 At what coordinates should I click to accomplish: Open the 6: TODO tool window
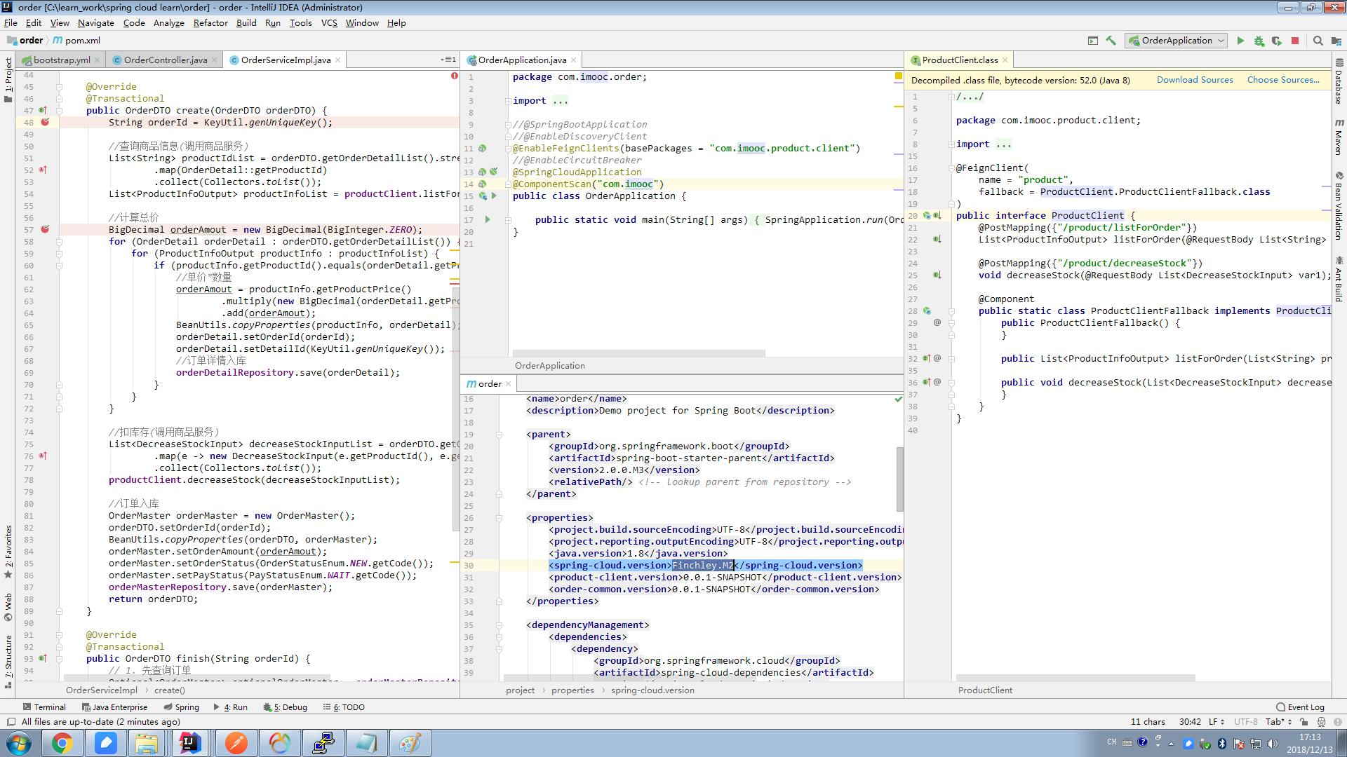(344, 707)
